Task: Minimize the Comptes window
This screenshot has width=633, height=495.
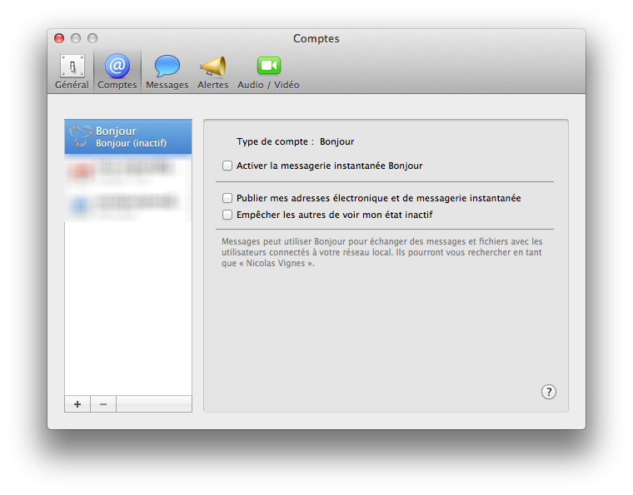Action: pos(76,38)
